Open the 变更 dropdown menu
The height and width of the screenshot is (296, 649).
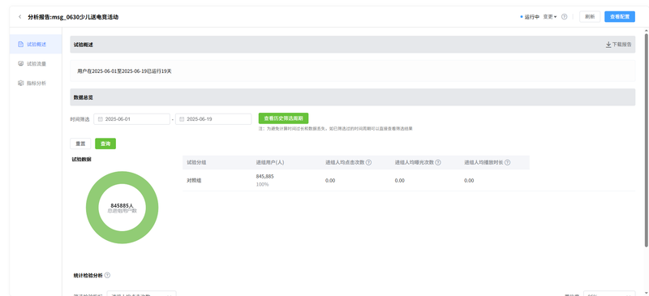point(550,17)
